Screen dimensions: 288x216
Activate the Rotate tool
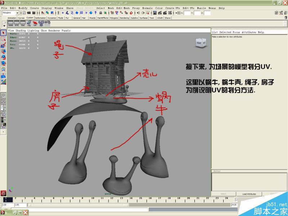pos(3,57)
